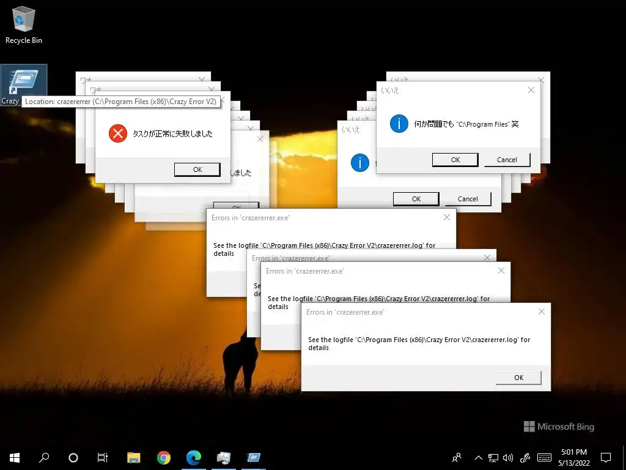The height and width of the screenshot is (470, 626).
Task: Open the clock showing 5:01 PM
Action: click(573, 458)
